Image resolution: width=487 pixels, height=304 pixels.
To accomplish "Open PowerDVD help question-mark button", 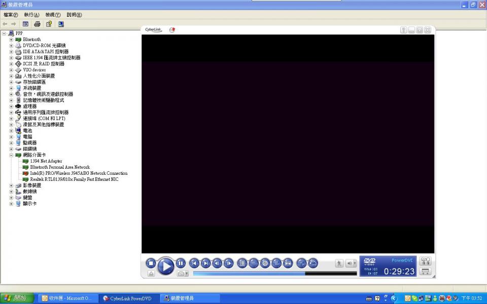I will 403,30.
